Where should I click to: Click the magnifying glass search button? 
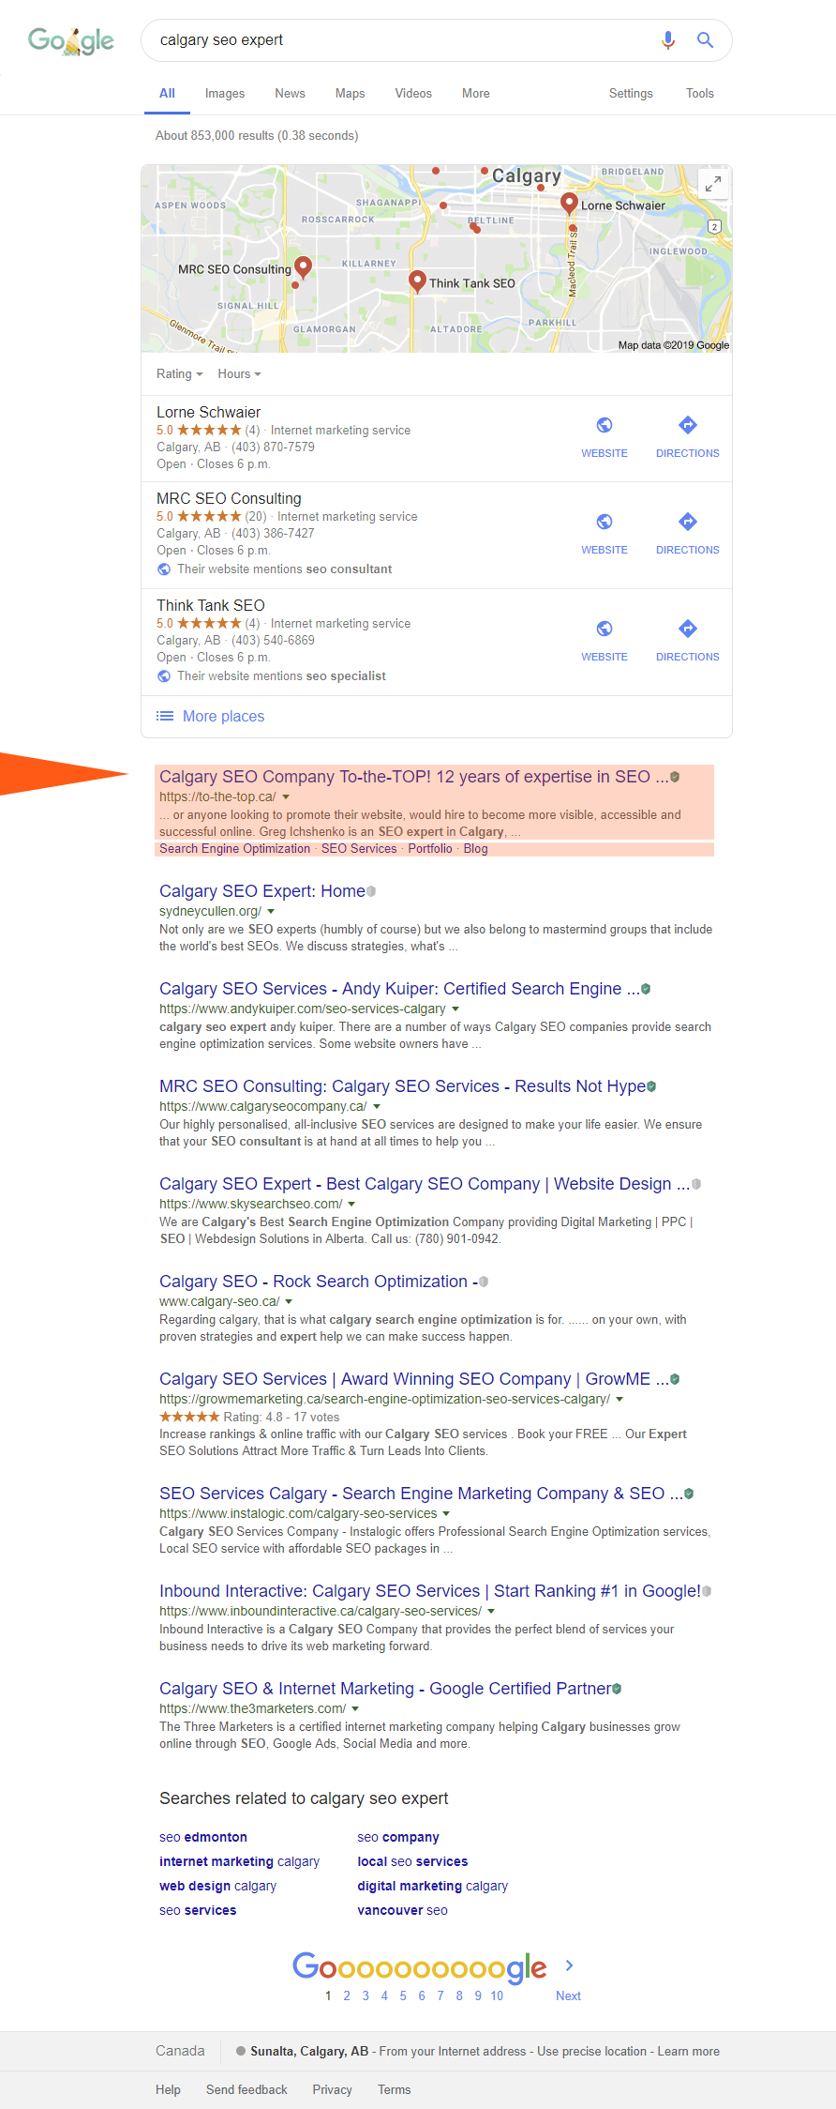pyautogui.click(x=705, y=40)
